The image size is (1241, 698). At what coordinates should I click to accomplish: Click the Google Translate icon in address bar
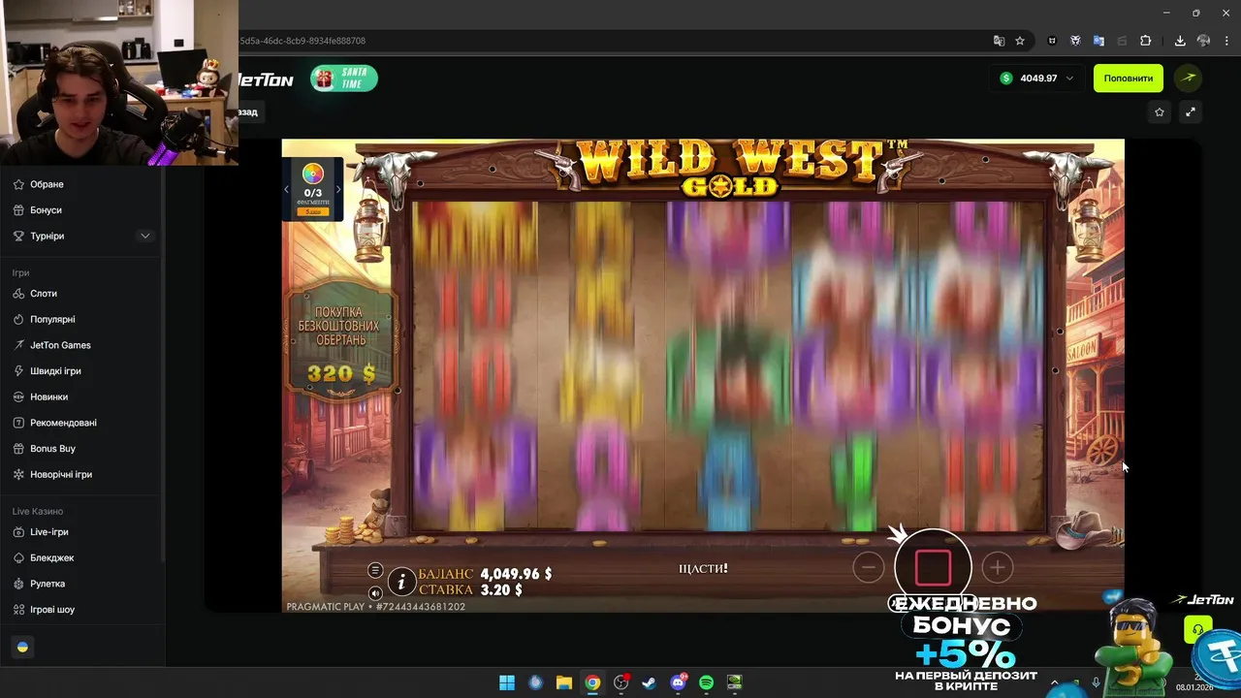999,41
